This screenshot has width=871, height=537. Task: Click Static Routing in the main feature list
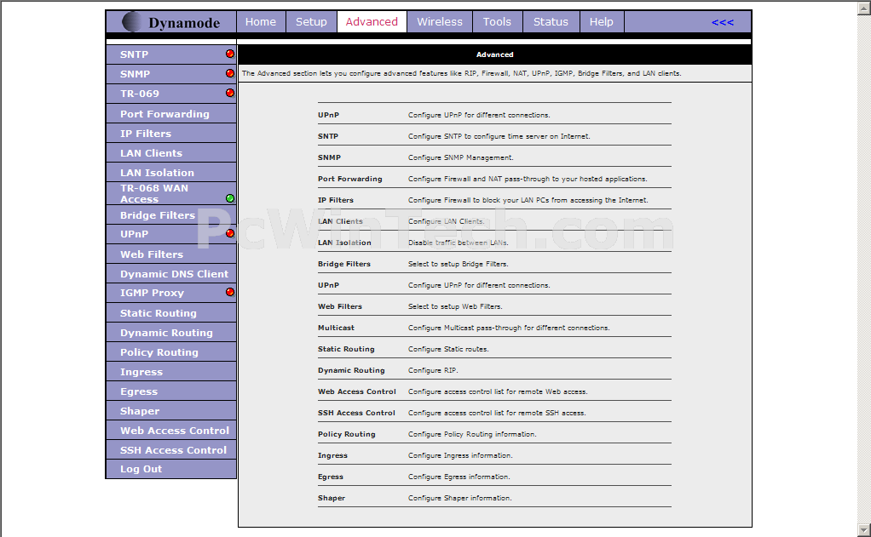click(x=346, y=349)
